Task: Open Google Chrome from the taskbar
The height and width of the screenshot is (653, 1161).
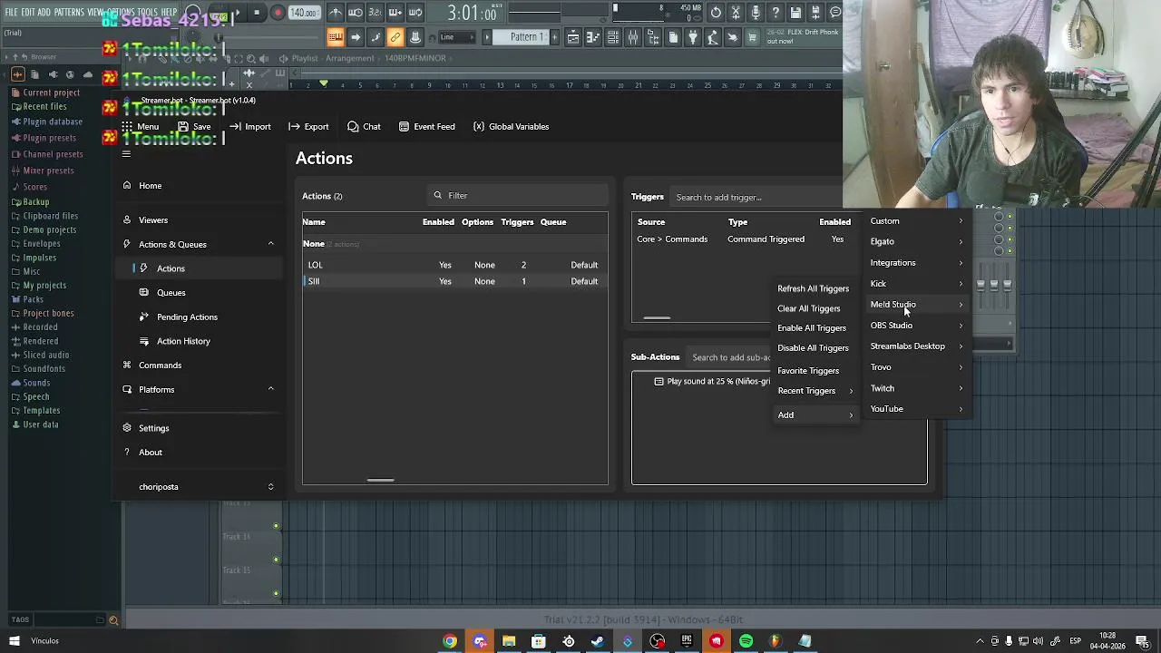Action: coord(450,641)
